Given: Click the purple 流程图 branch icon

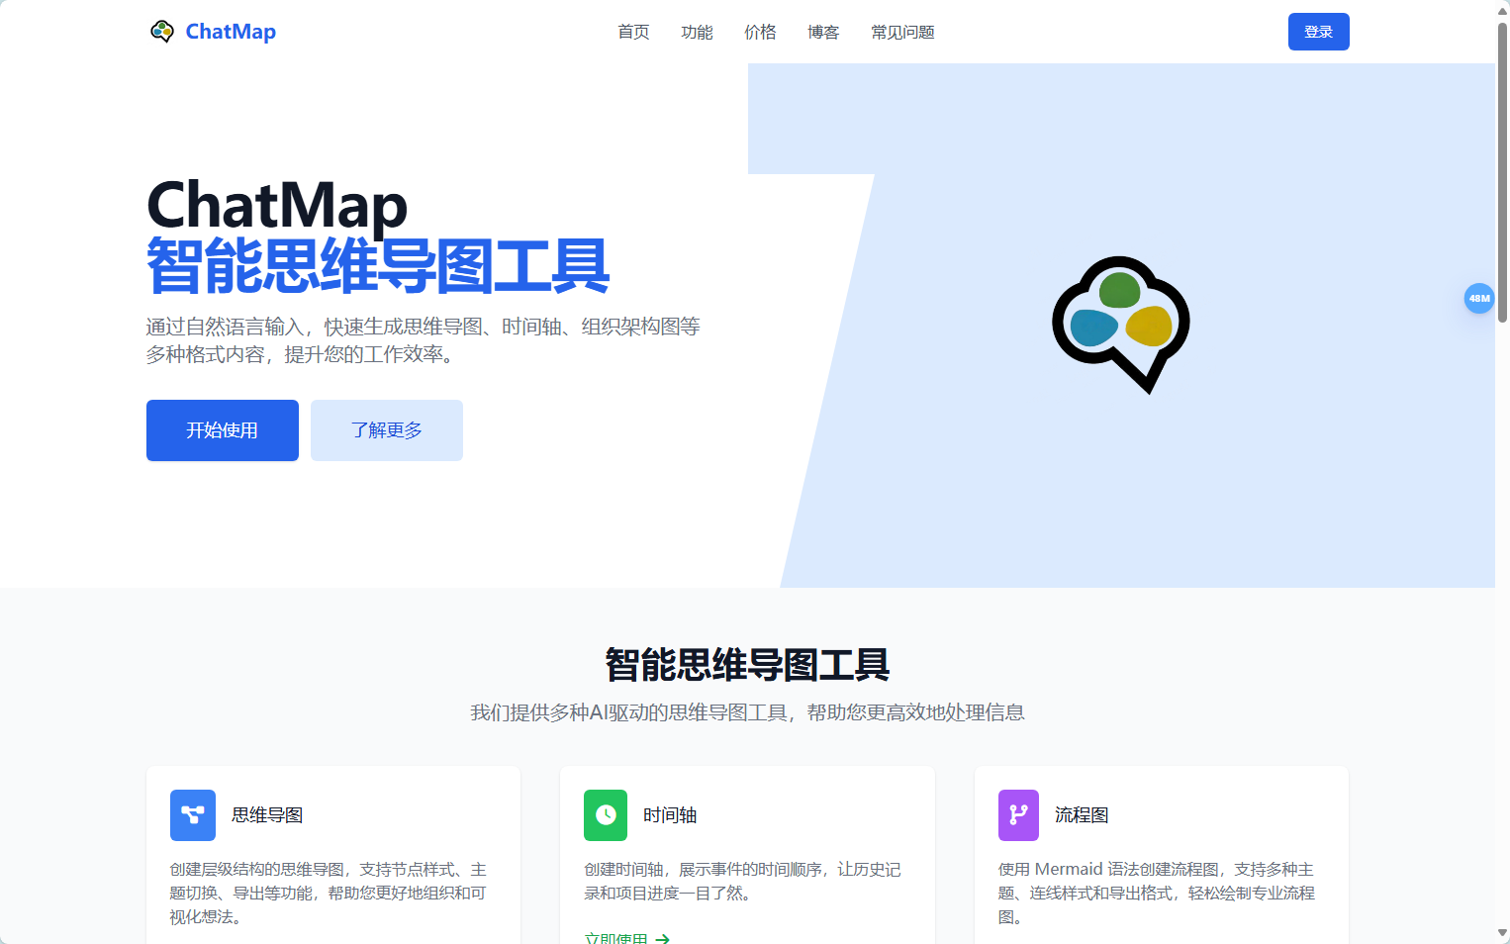Looking at the screenshot, I should click(1018, 815).
